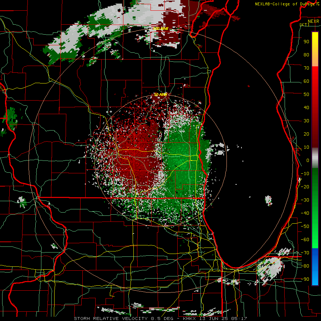
Task: Click the positive 70 scale value
Action: 306,68
